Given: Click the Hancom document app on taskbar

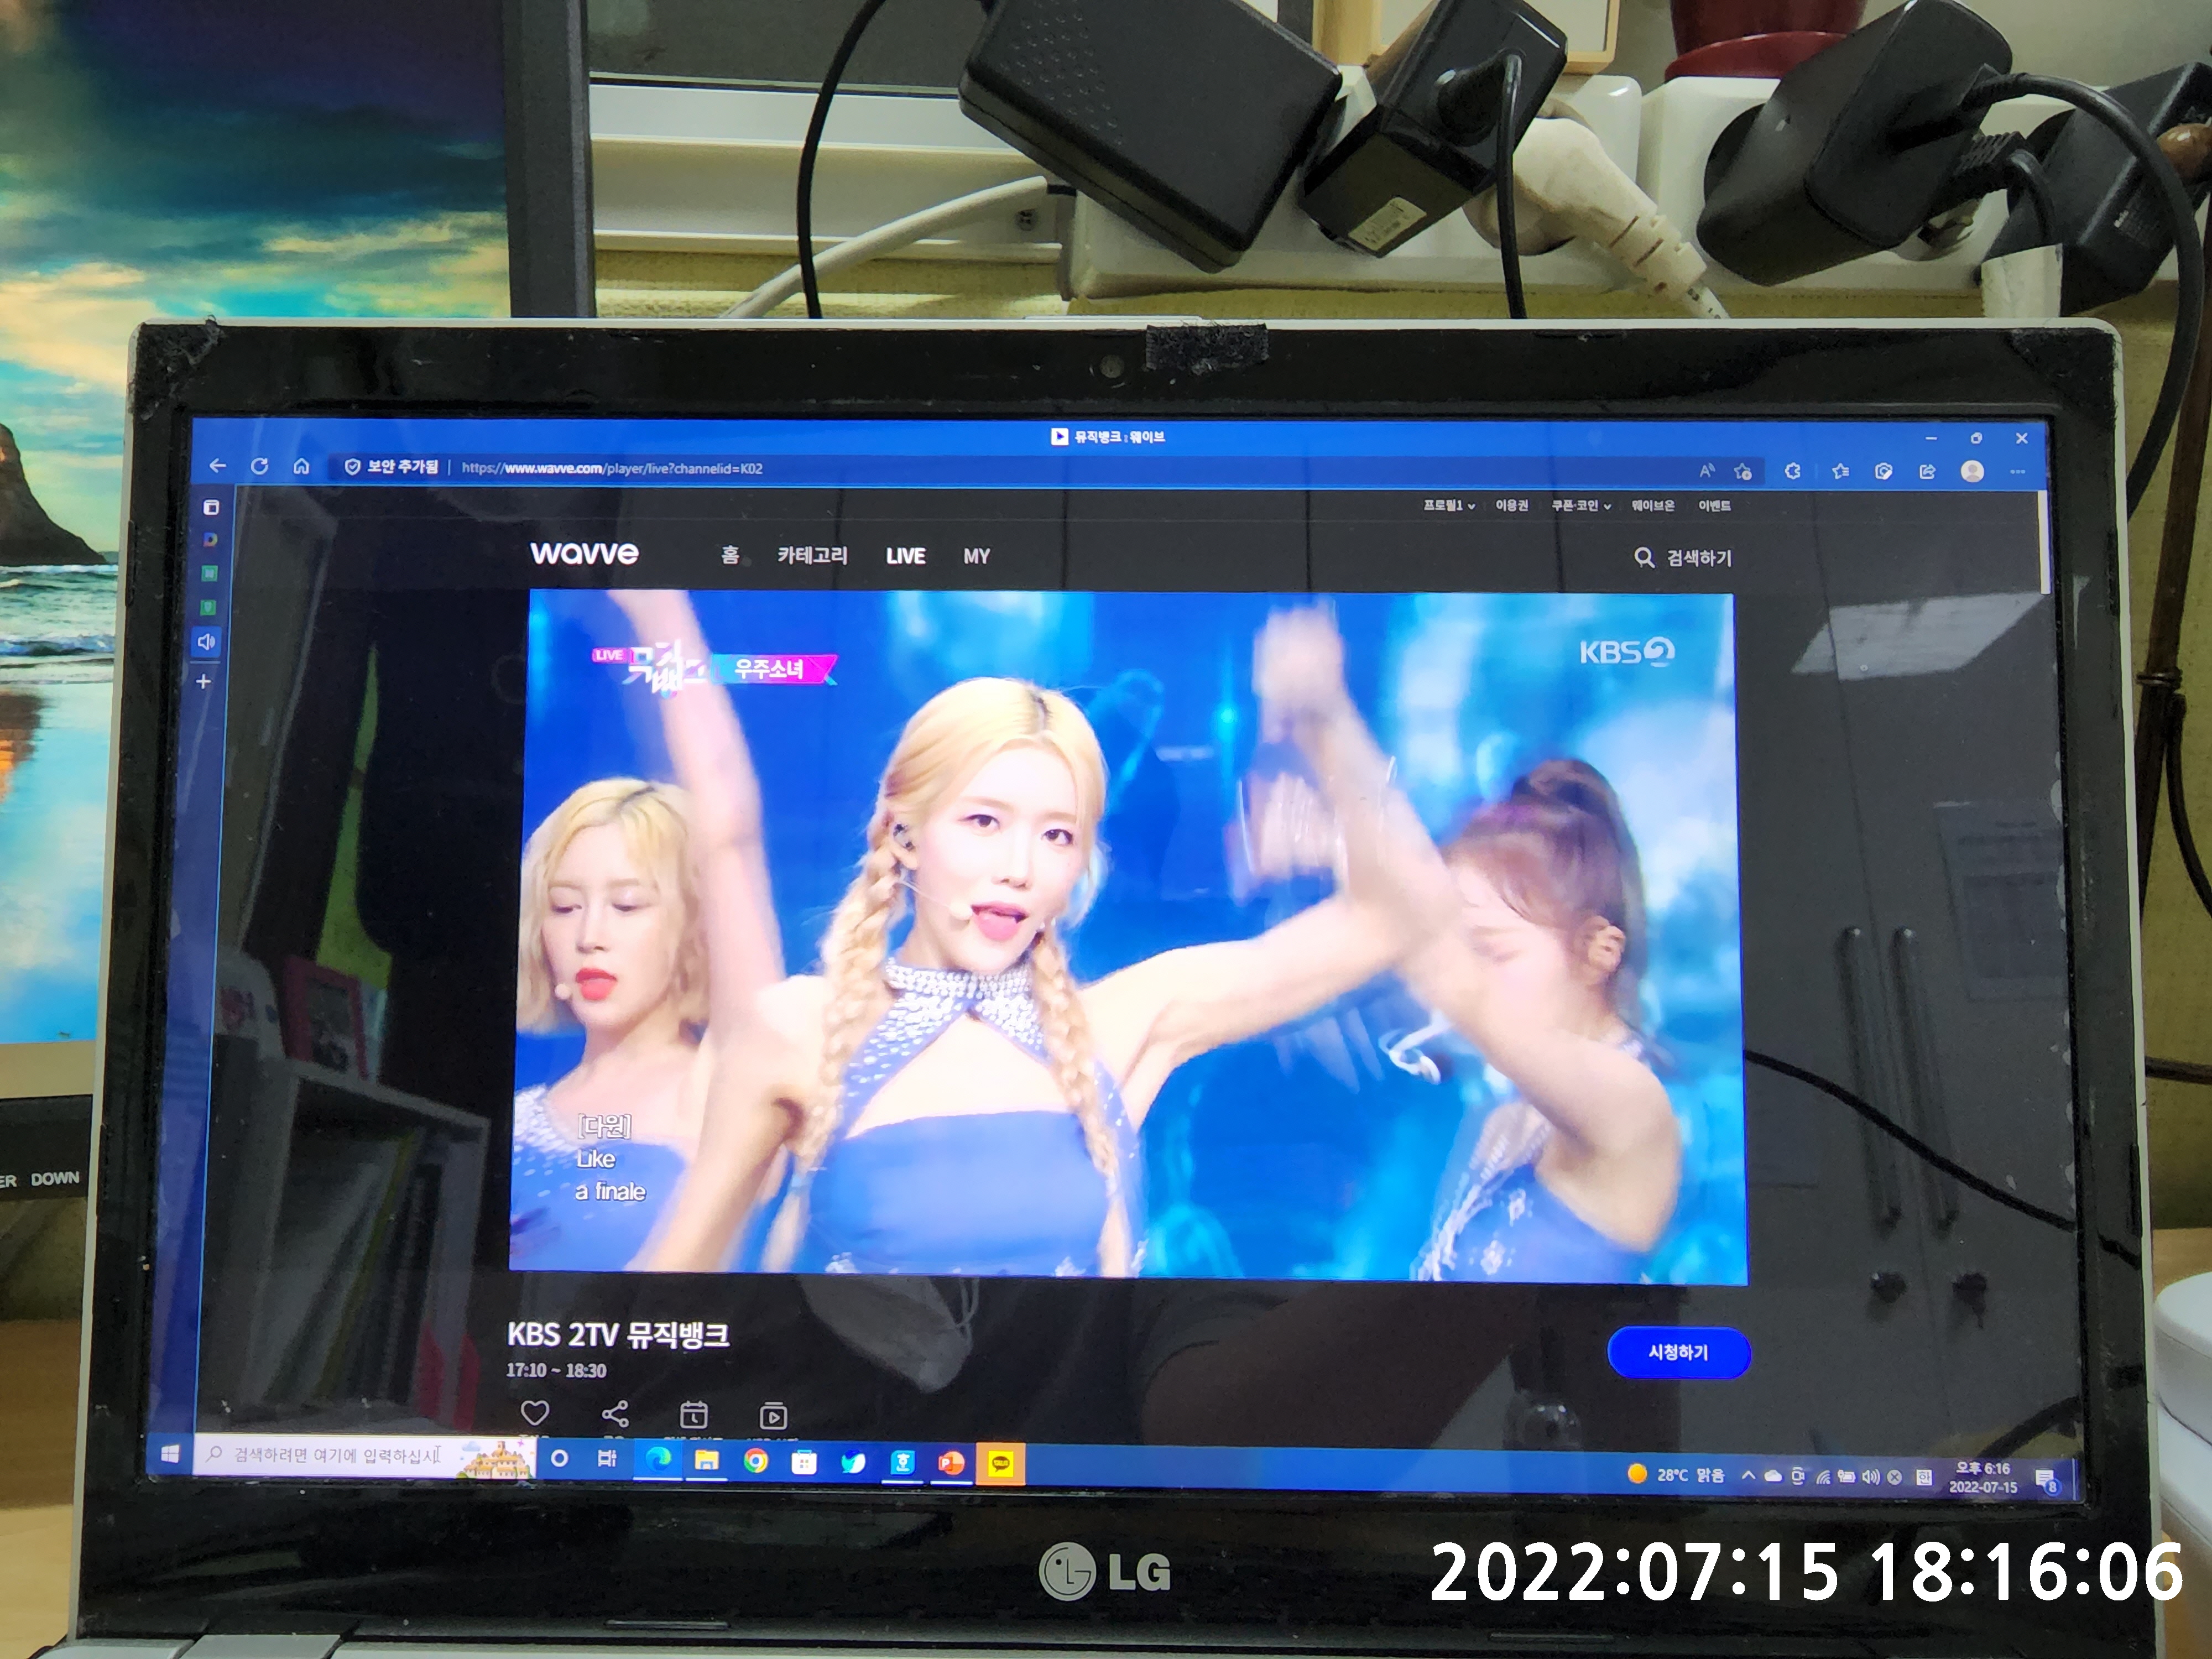Looking at the screenshot, I should (902, 1463).
